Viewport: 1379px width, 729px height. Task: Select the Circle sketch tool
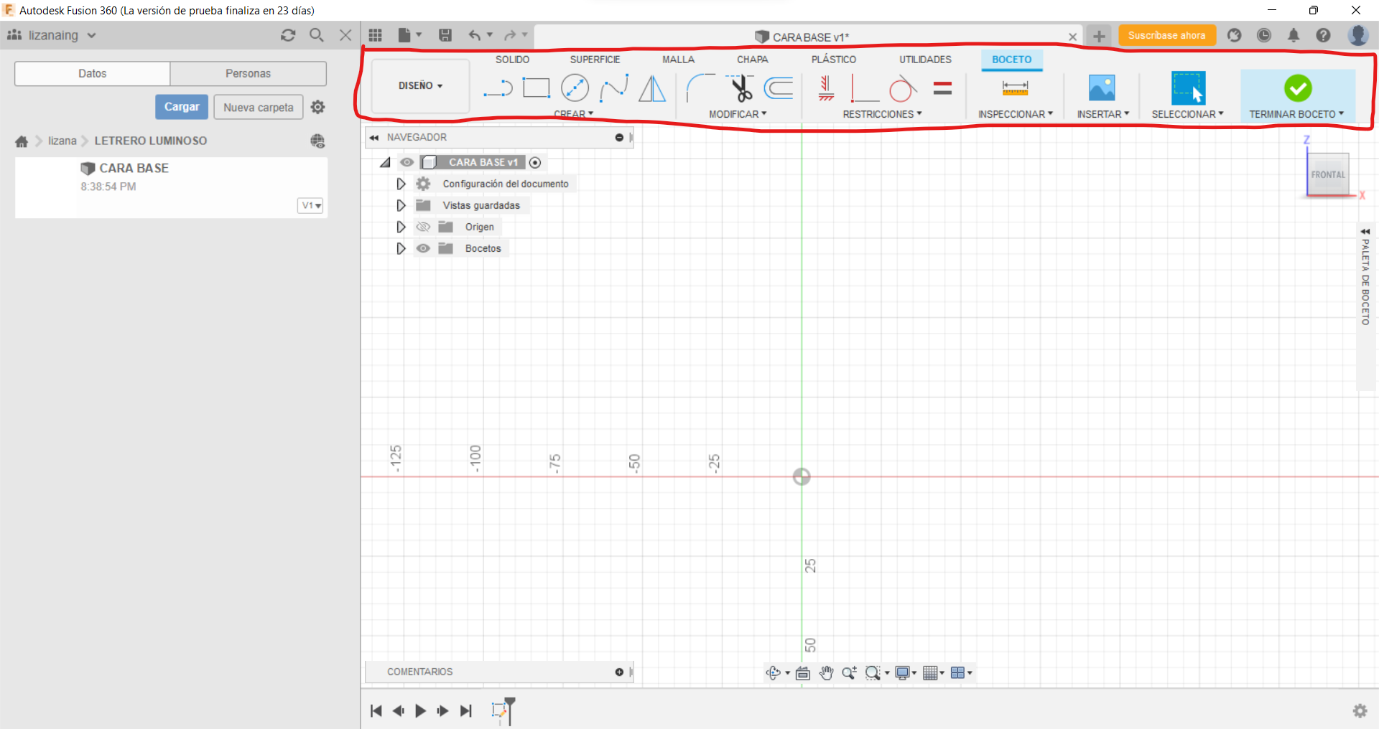pyautogui.click(x=575, y=87)
